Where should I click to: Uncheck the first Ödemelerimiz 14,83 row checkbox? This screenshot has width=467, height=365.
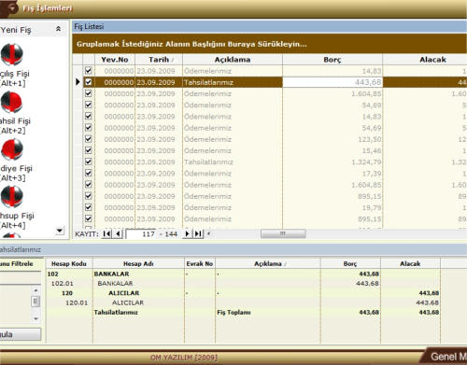pyautogui.click(x=89, y=71)
